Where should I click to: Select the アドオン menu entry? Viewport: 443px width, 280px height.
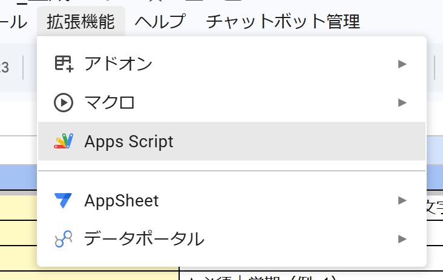pyautogui.click(x=232, y=64)
